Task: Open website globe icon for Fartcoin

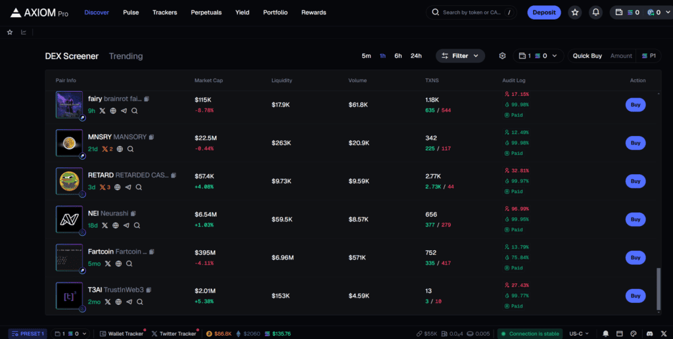Action: coord(118,263)
